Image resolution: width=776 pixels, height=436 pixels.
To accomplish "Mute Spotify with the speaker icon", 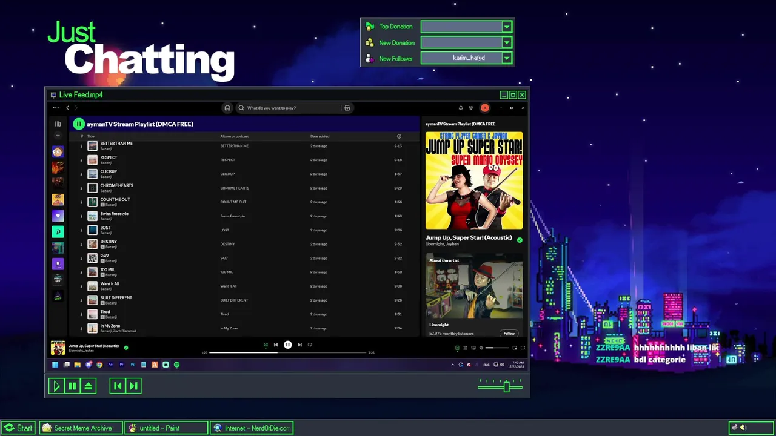I will tap(481, 348).
